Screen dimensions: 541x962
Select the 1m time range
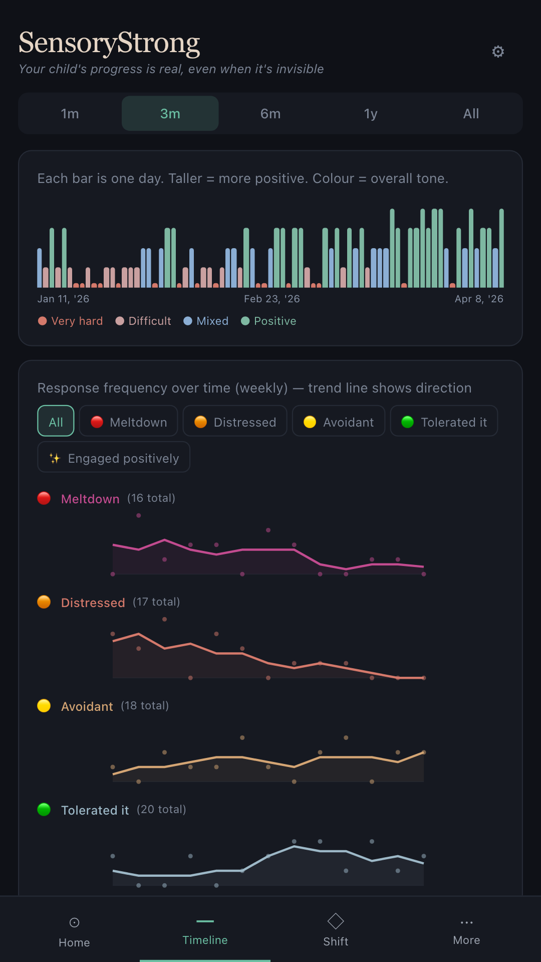click(70, 114)
